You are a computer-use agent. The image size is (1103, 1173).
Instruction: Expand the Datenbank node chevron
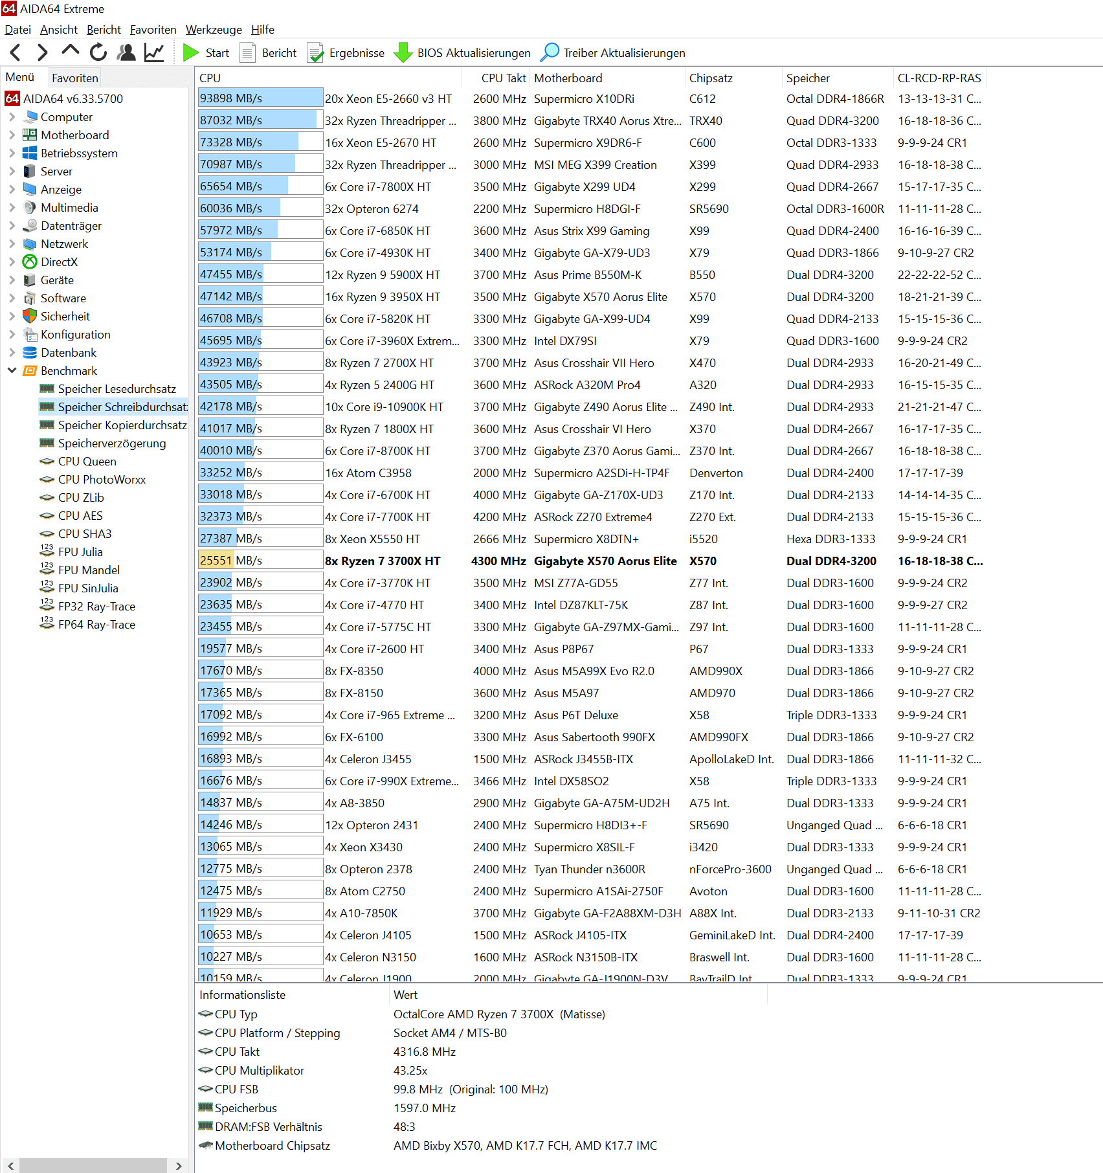(12, 353)
